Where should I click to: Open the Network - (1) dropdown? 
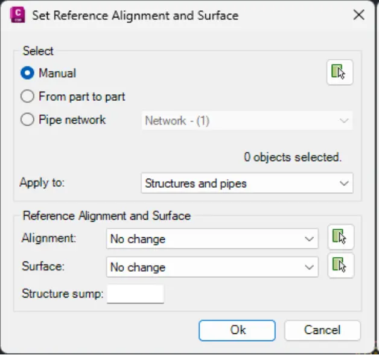pos(247,121)
